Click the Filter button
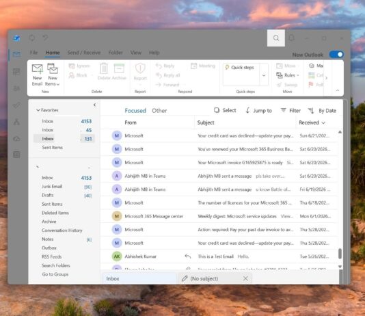Viewport: 365px width, 316px height. coord(290,110)
